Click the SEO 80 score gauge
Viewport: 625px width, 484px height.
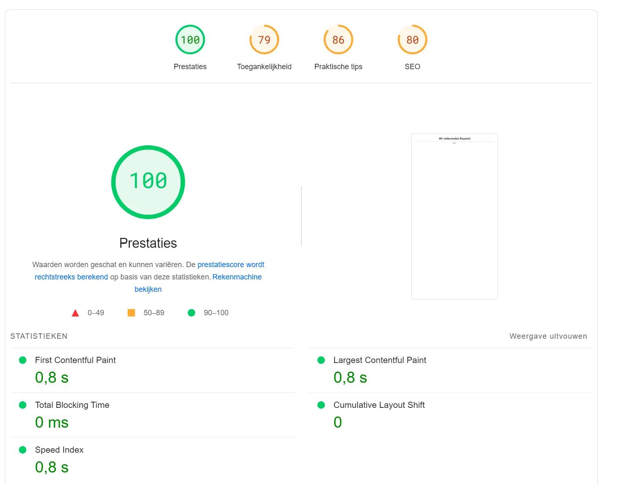pyautogui.click(x=412, y=40)
